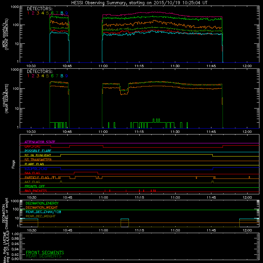
Task: Select cyan detector 8 in rear segments legend
Action: [x=62, y=76]
